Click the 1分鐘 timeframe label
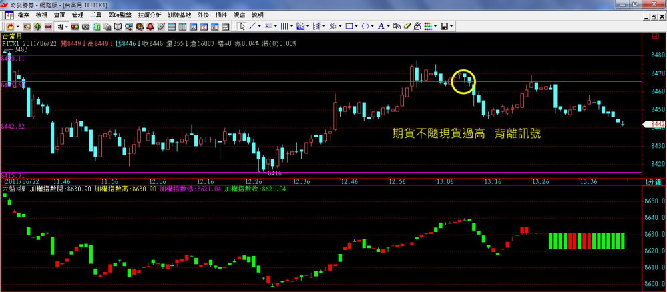The height and width of the screenshot is (292, 667). pos(652,181)
